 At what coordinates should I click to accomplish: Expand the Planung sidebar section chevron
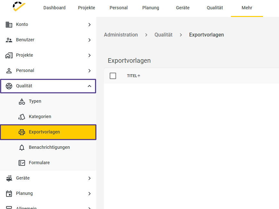[x=89, y=194]
